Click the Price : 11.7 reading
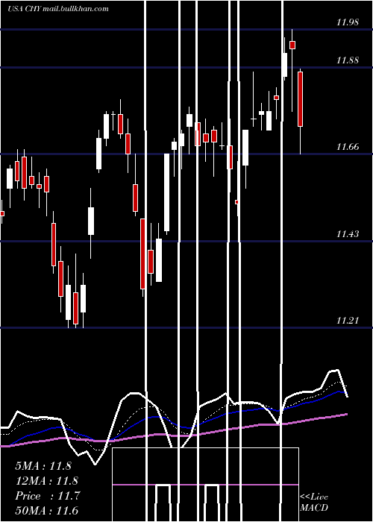 click(48, 496)
